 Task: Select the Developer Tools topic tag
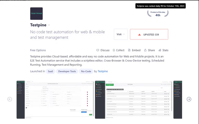(67, 71)
